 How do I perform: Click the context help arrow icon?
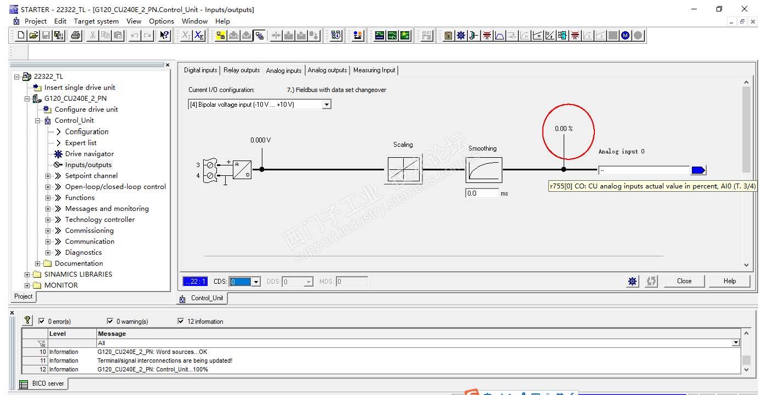click(164, 36)
